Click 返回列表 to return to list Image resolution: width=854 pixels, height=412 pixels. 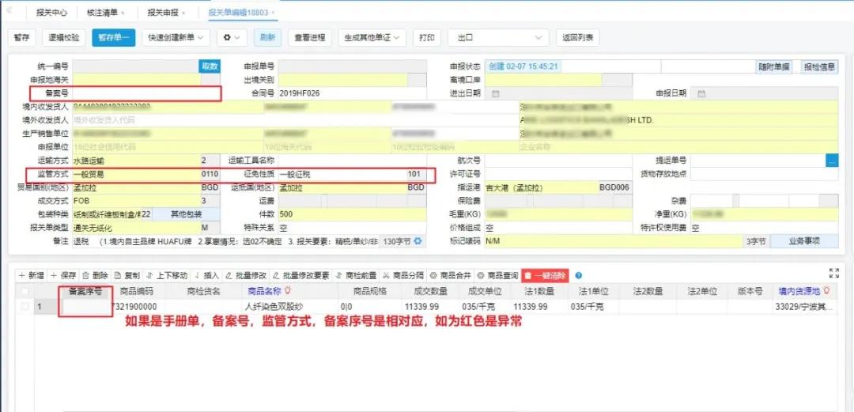[578, 38]
